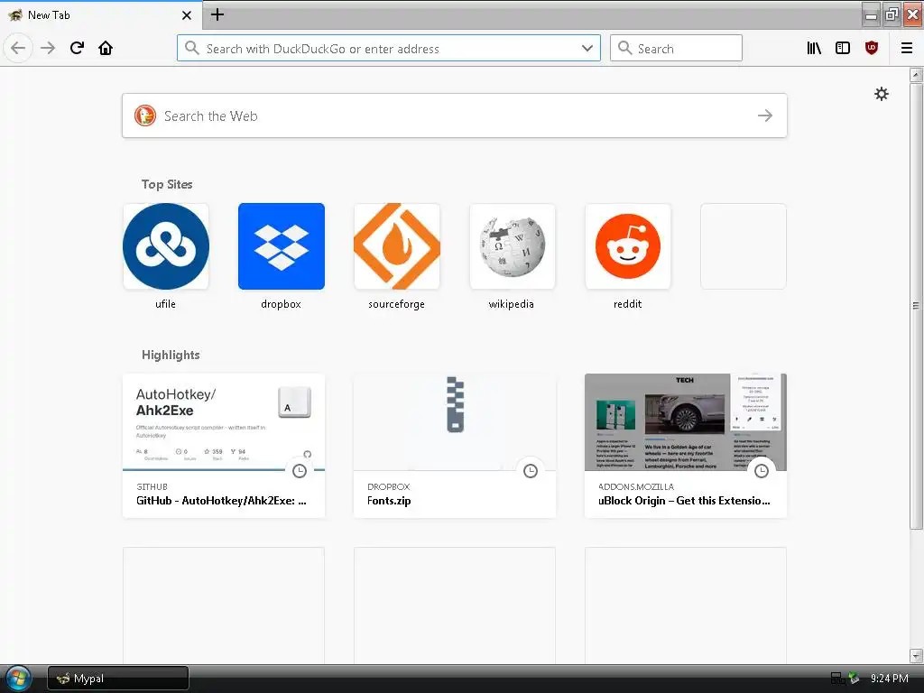Submit web search with arrow button

[x=765, y=115]
